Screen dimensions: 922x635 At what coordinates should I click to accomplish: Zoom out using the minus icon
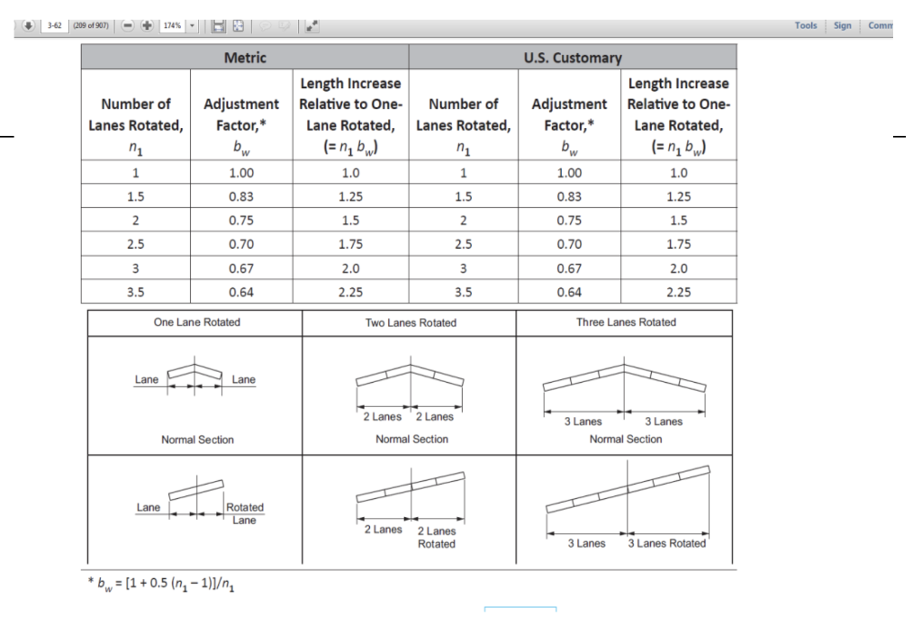(x=127, y=25)
